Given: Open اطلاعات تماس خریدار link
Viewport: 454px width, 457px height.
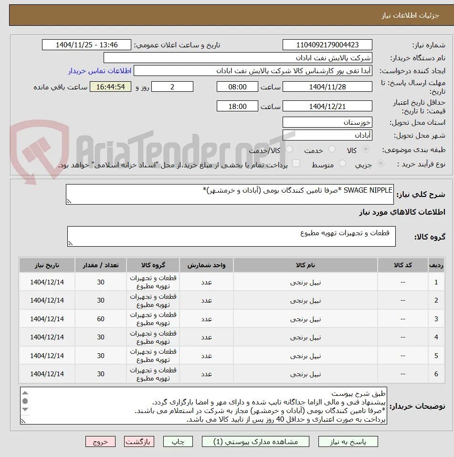Looking at the screenshot, I should click(x=100, y=71).
